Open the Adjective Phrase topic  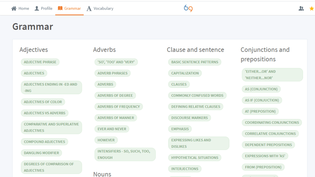click(x=40, y=62)
